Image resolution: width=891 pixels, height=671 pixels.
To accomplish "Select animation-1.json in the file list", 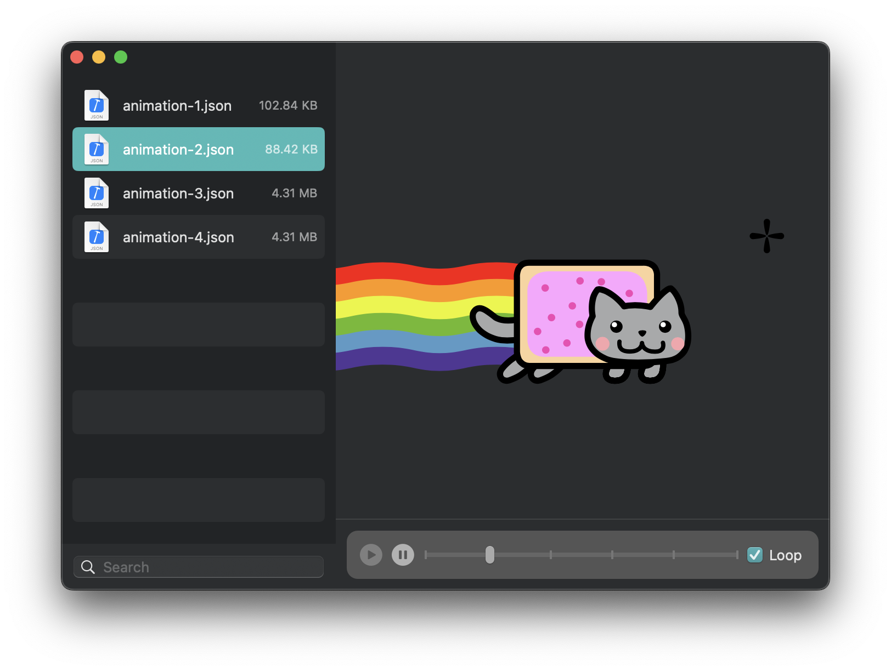I will click(199, 105).
